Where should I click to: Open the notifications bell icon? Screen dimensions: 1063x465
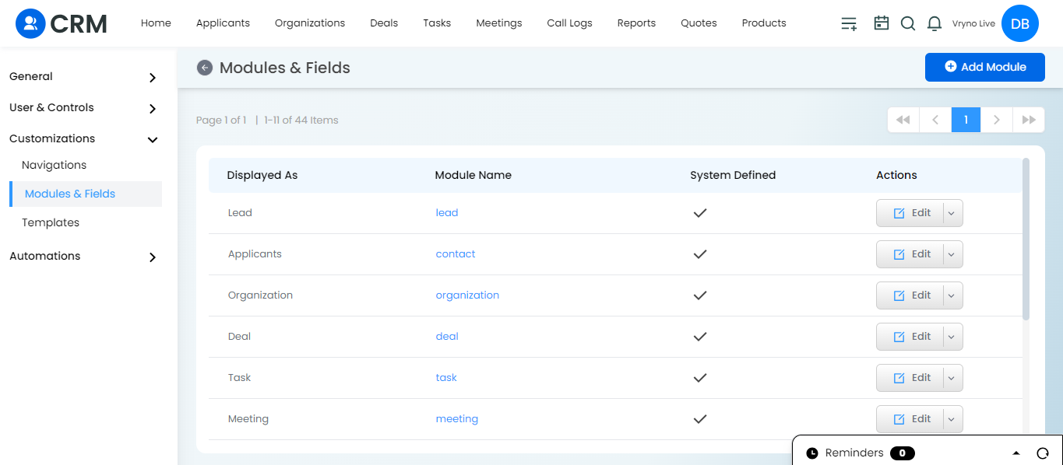click(935, 23)
